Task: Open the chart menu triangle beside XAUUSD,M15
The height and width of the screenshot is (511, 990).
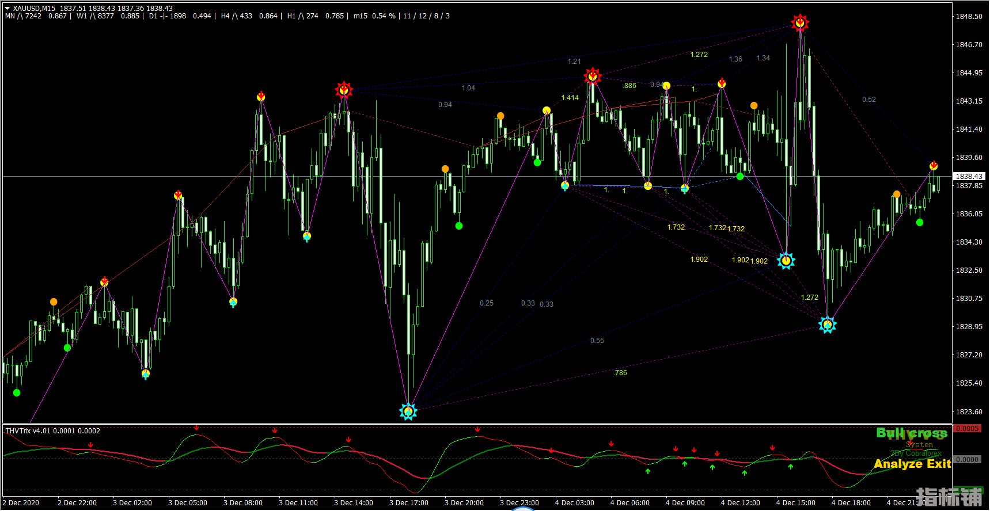Action: [7, 9]
